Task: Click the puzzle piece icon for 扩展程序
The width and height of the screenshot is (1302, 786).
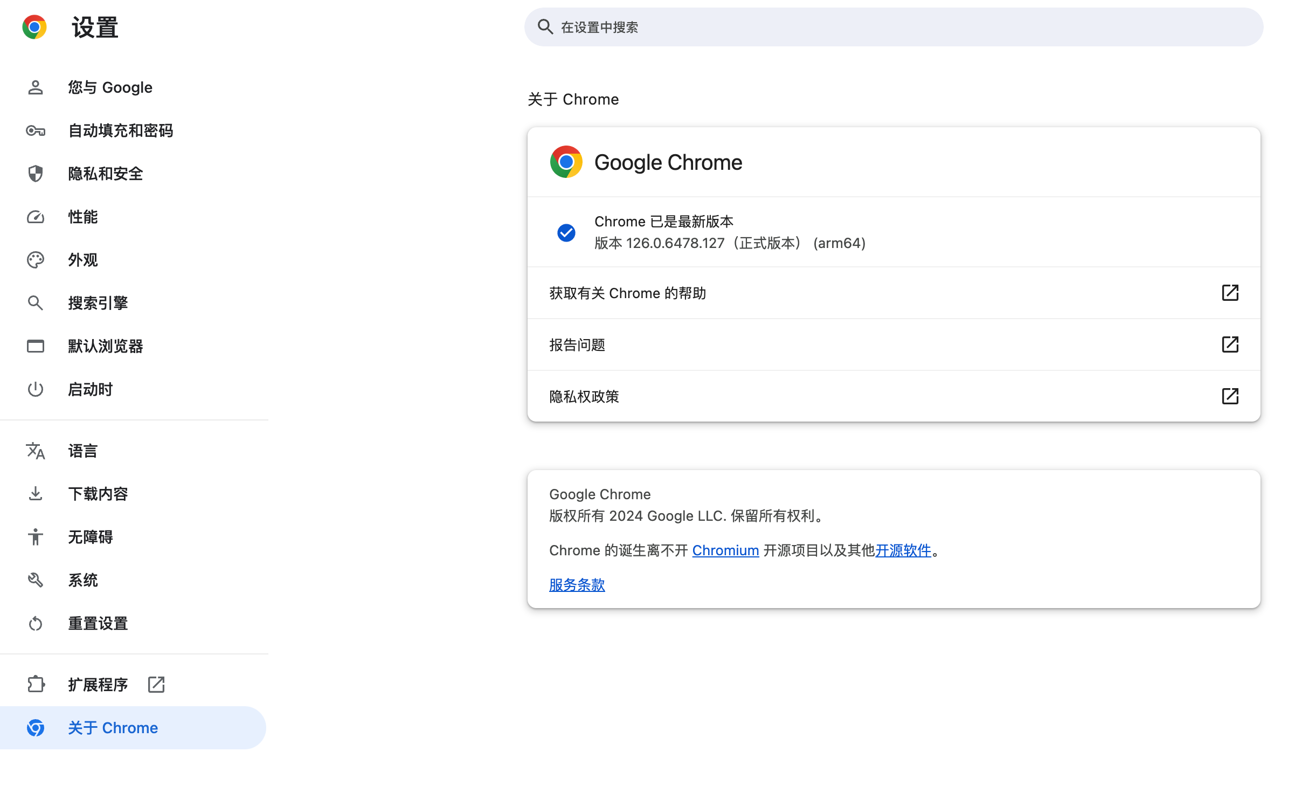Action: coord(36,684)
